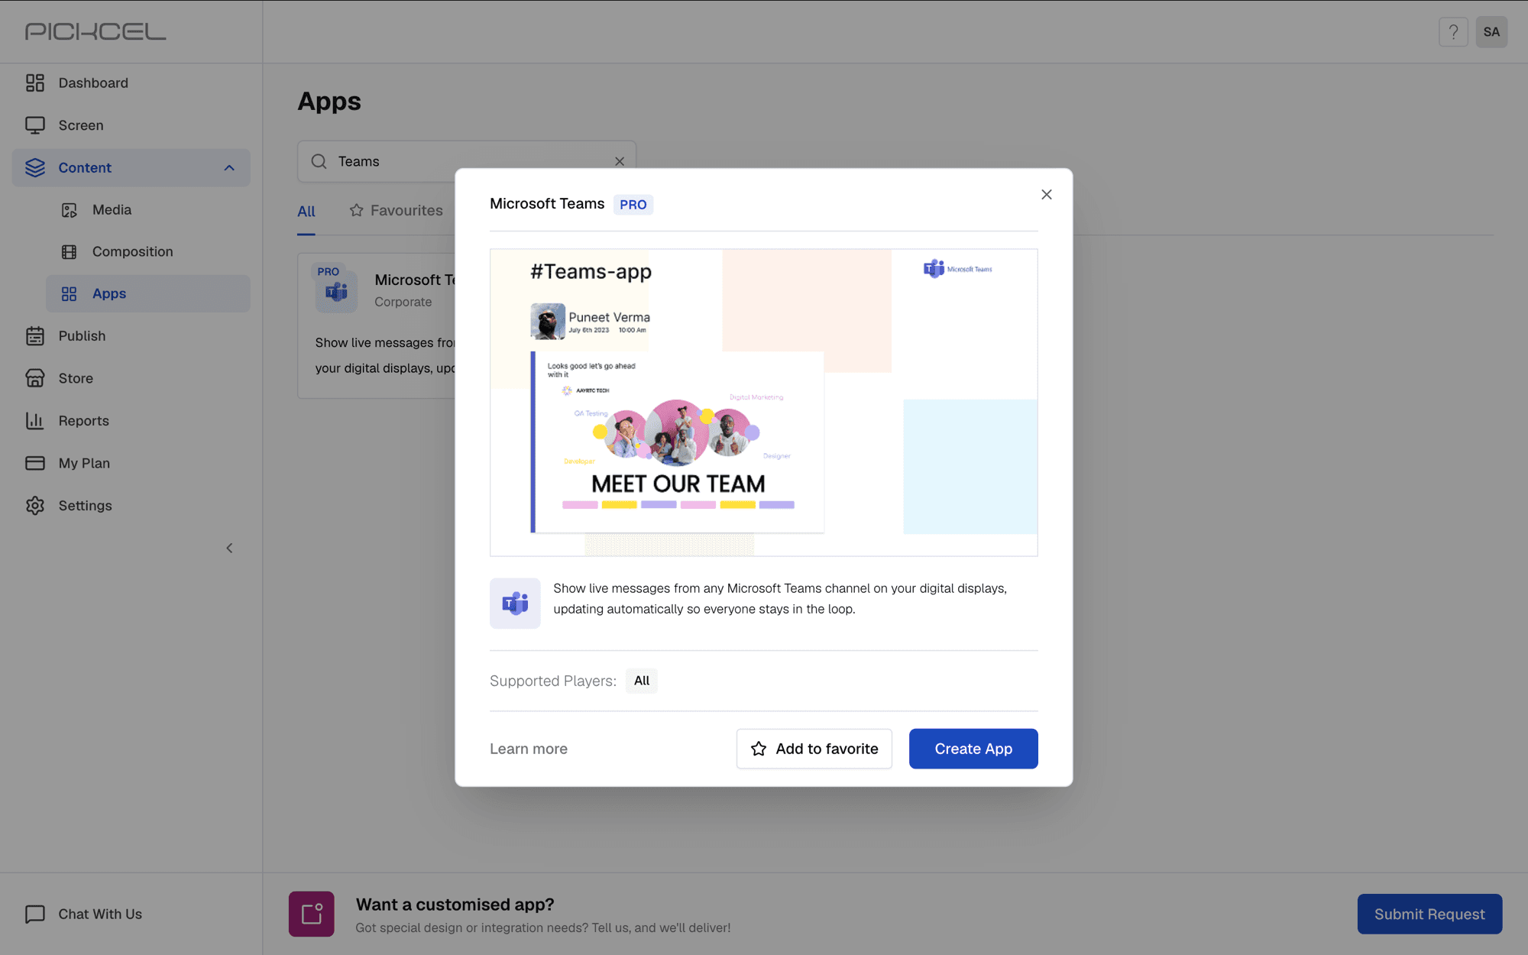This screenshot has height=955, width=1528.
Task: Close the Microsoft Teams dialog
Action: click(1047, 195)
